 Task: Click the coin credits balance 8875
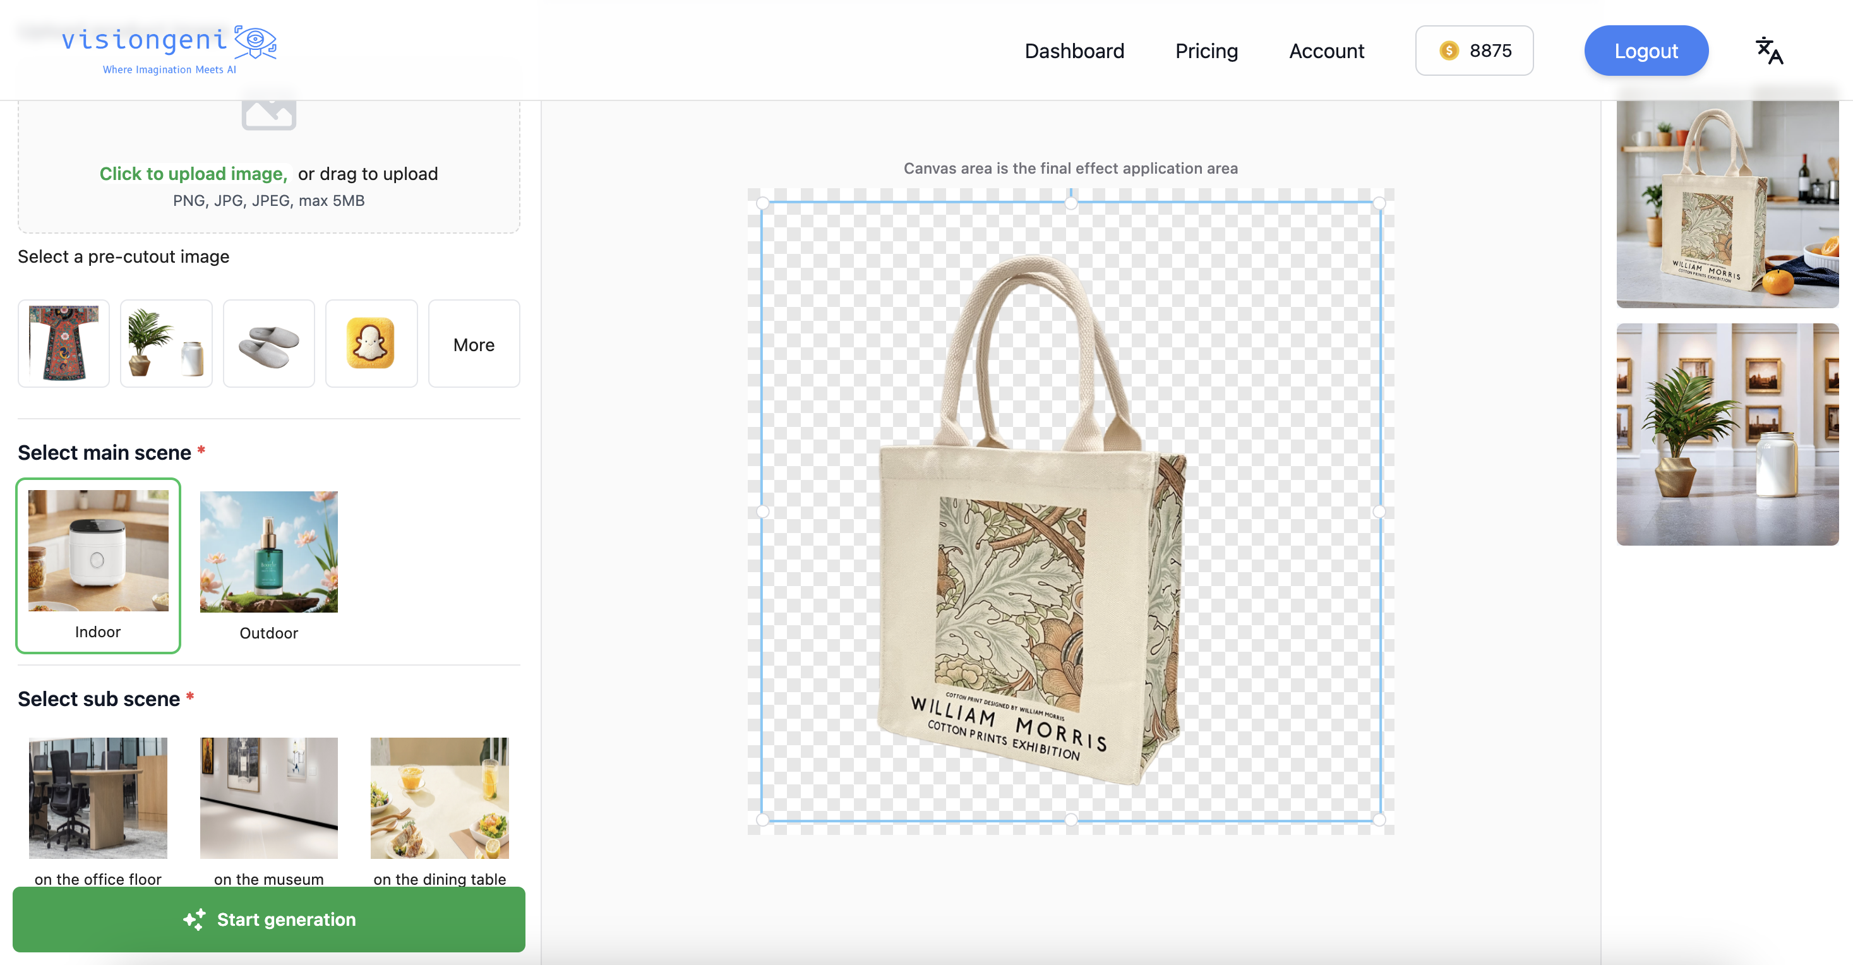point(1474,51)
